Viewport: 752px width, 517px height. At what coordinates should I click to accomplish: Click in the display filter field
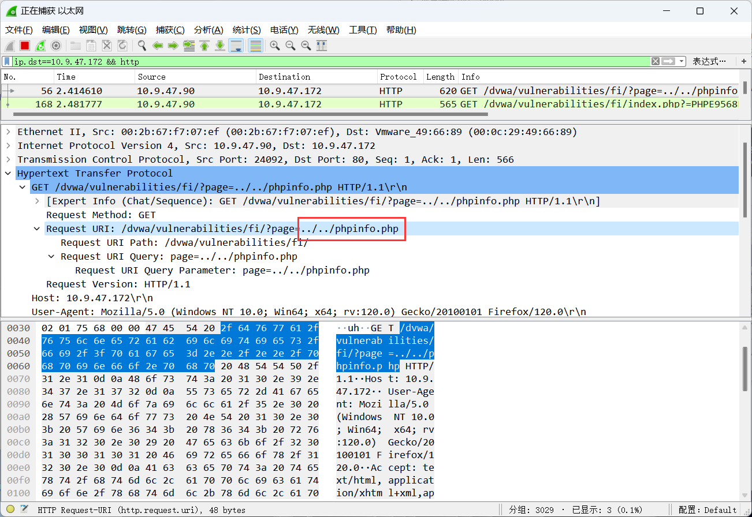331,61
